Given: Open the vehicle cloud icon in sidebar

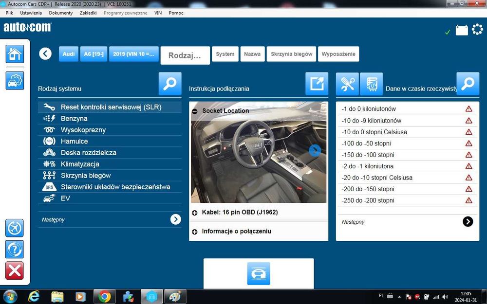Looking at the screenshot, I should coord(15,81).
